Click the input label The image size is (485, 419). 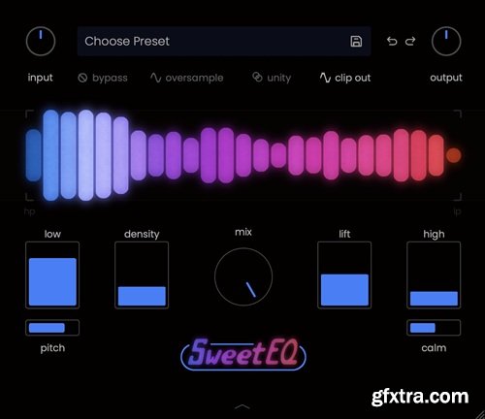40,78
